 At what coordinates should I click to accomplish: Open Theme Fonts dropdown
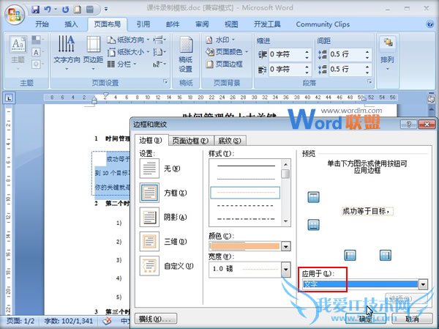(x=37, y=53)
